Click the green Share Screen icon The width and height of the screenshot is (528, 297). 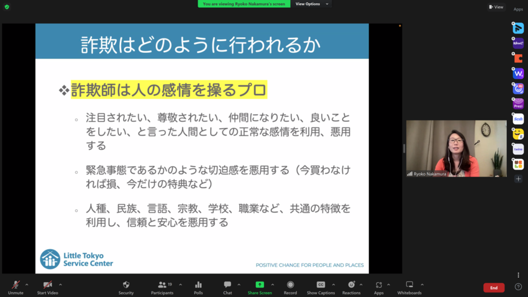click(260, 285)
